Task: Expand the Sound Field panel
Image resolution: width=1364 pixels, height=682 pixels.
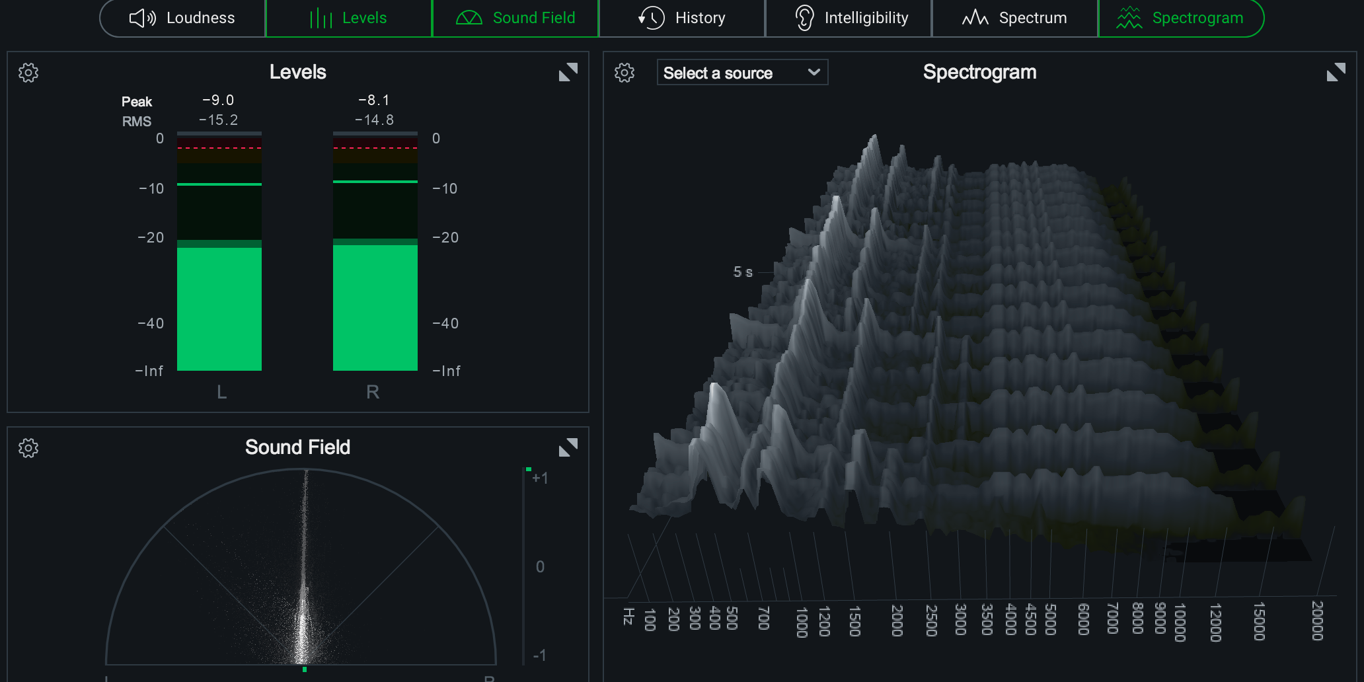Action: pyautogui.click(x=568, y=447)
